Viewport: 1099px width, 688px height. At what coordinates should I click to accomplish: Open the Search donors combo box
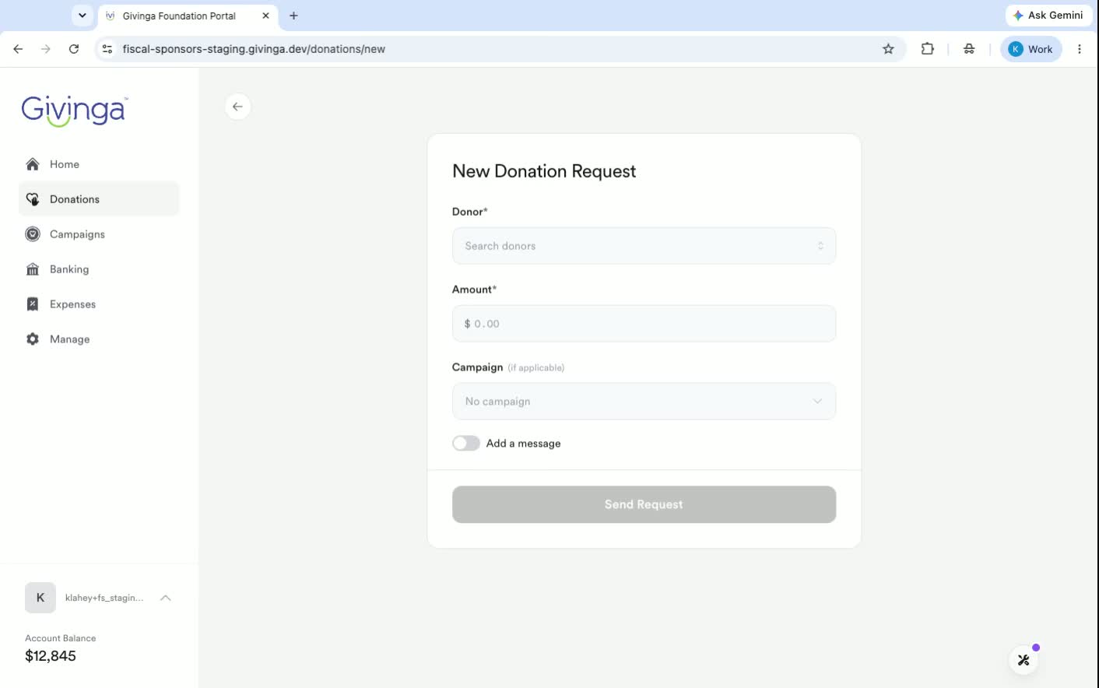[644, 246]
